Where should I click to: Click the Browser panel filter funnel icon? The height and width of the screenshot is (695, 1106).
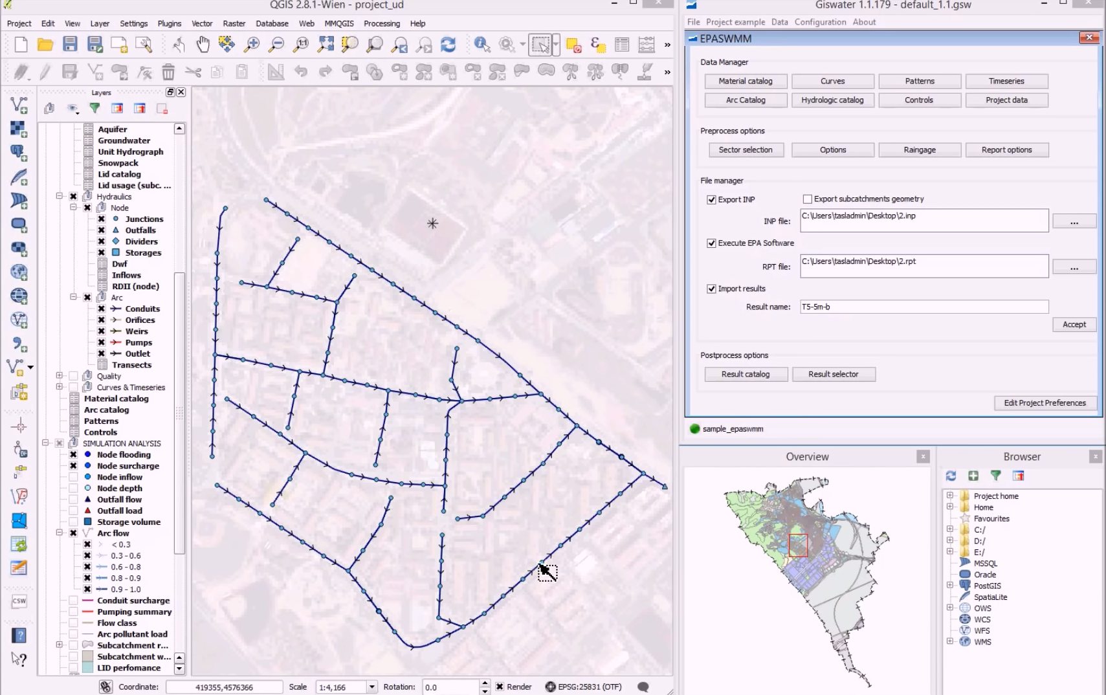tap(996, 476)
